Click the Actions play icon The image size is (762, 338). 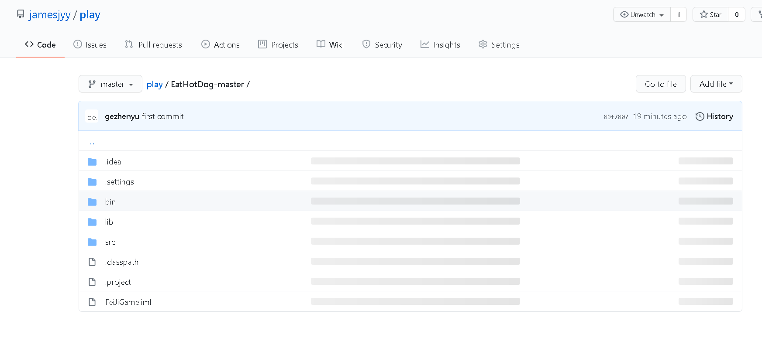pos(206,44)
